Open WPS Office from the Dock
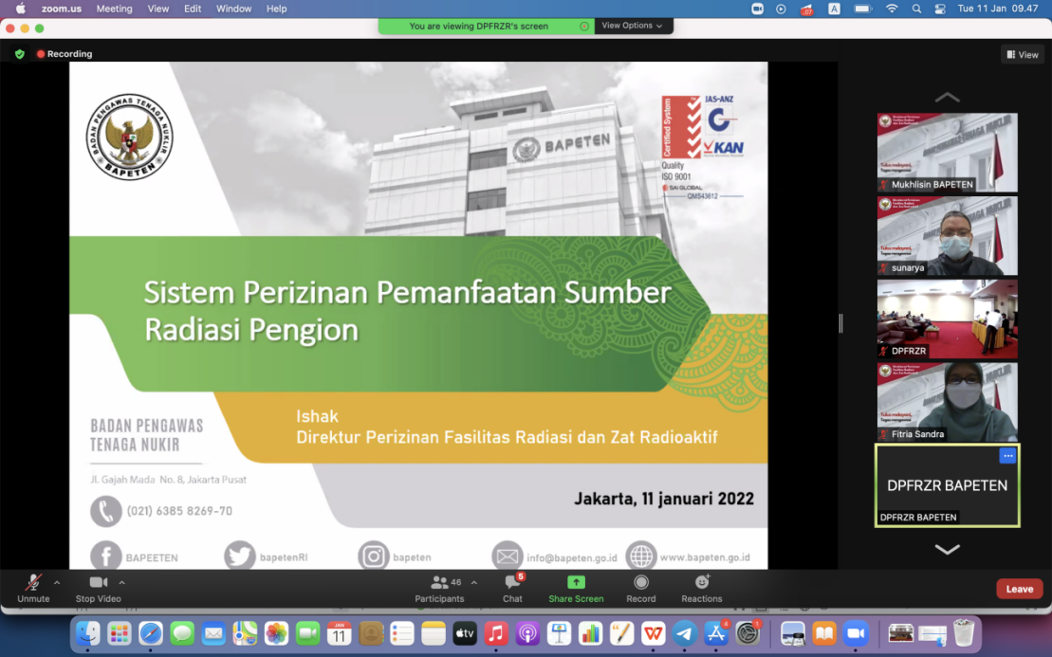The width and height of the screenshot is (1052, 657). point(654,633)
